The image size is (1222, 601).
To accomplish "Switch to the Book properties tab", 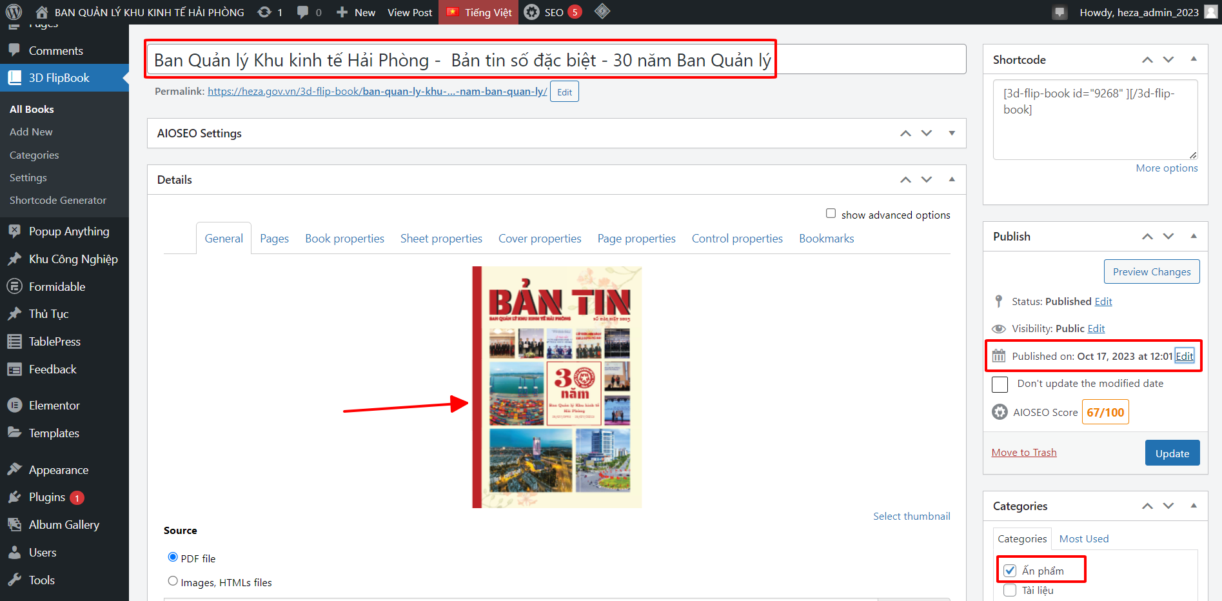I will point(344,239).
